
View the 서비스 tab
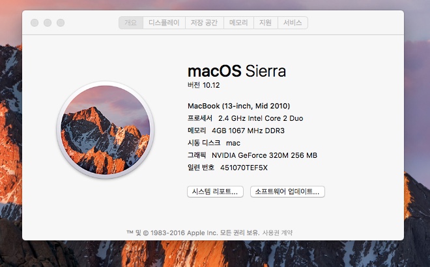(293, 23)
